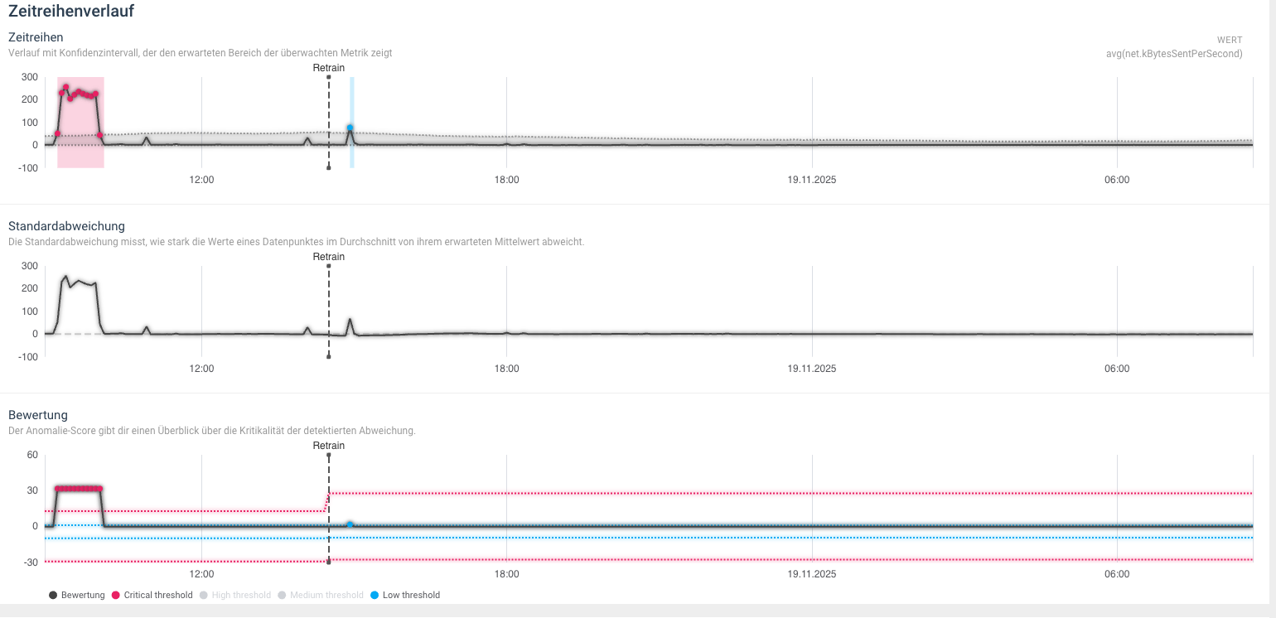Click the spike right after Retrain in Standardabweichung
The width and height of the screenshot is (1276, 618).
[350, 319]
